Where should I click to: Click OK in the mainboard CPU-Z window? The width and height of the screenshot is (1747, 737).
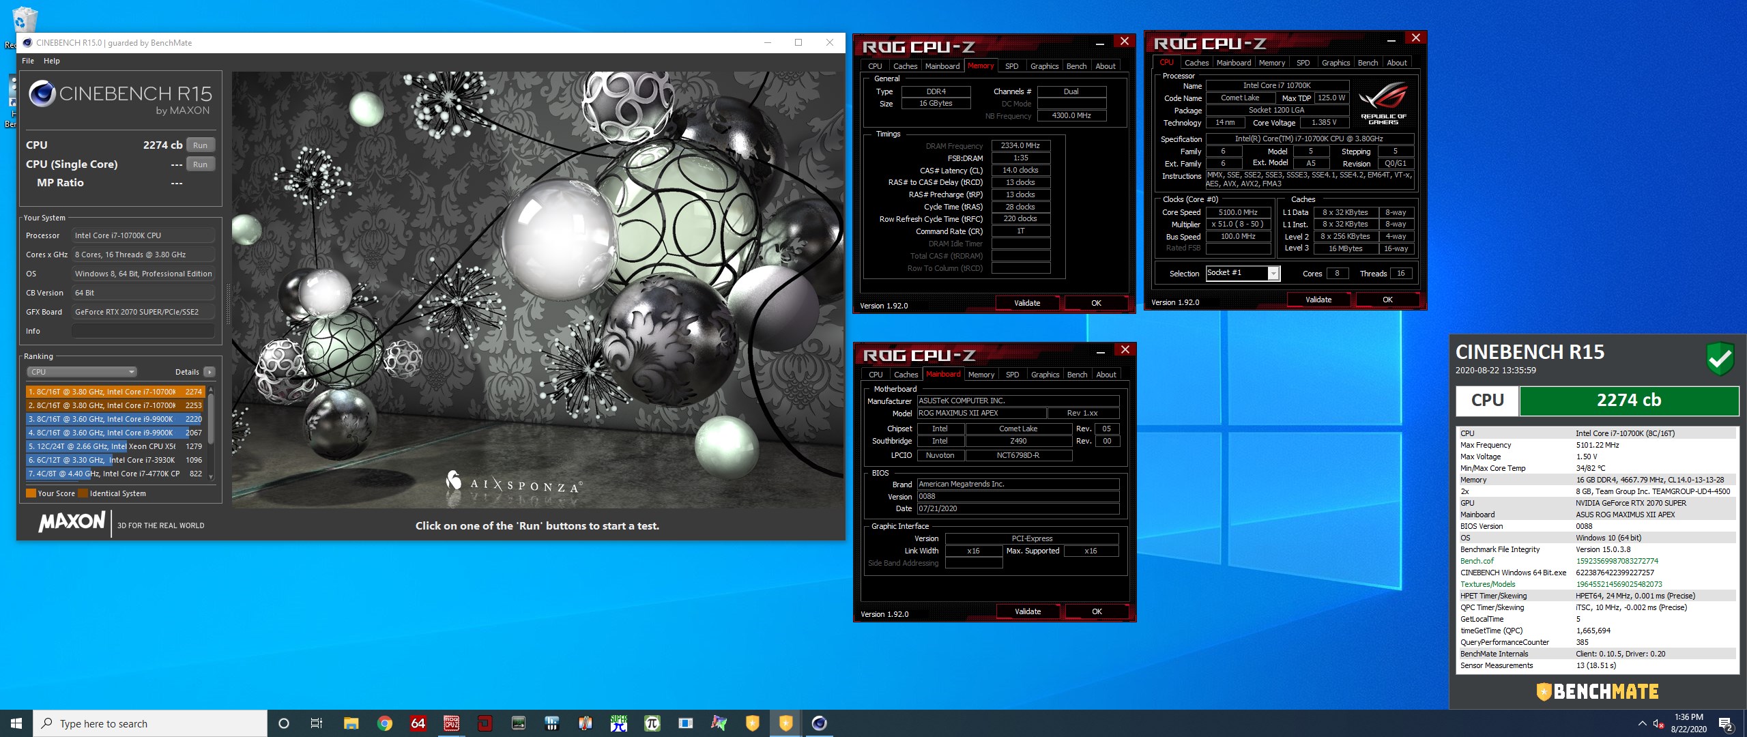(1097, 611)
